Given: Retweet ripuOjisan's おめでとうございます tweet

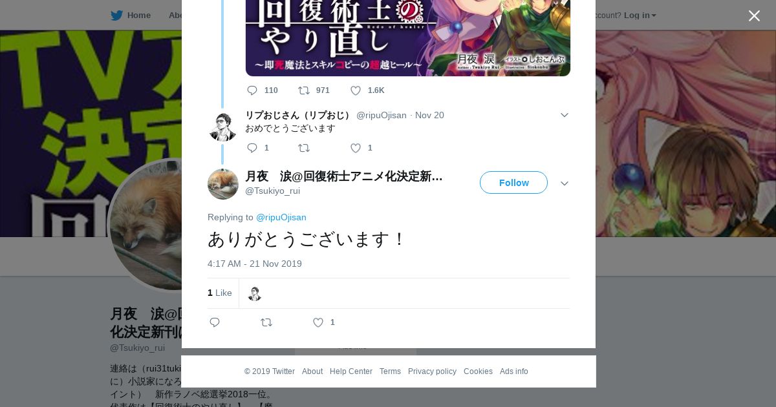Looking at the screenshot, I should click(x=304, y=148).
